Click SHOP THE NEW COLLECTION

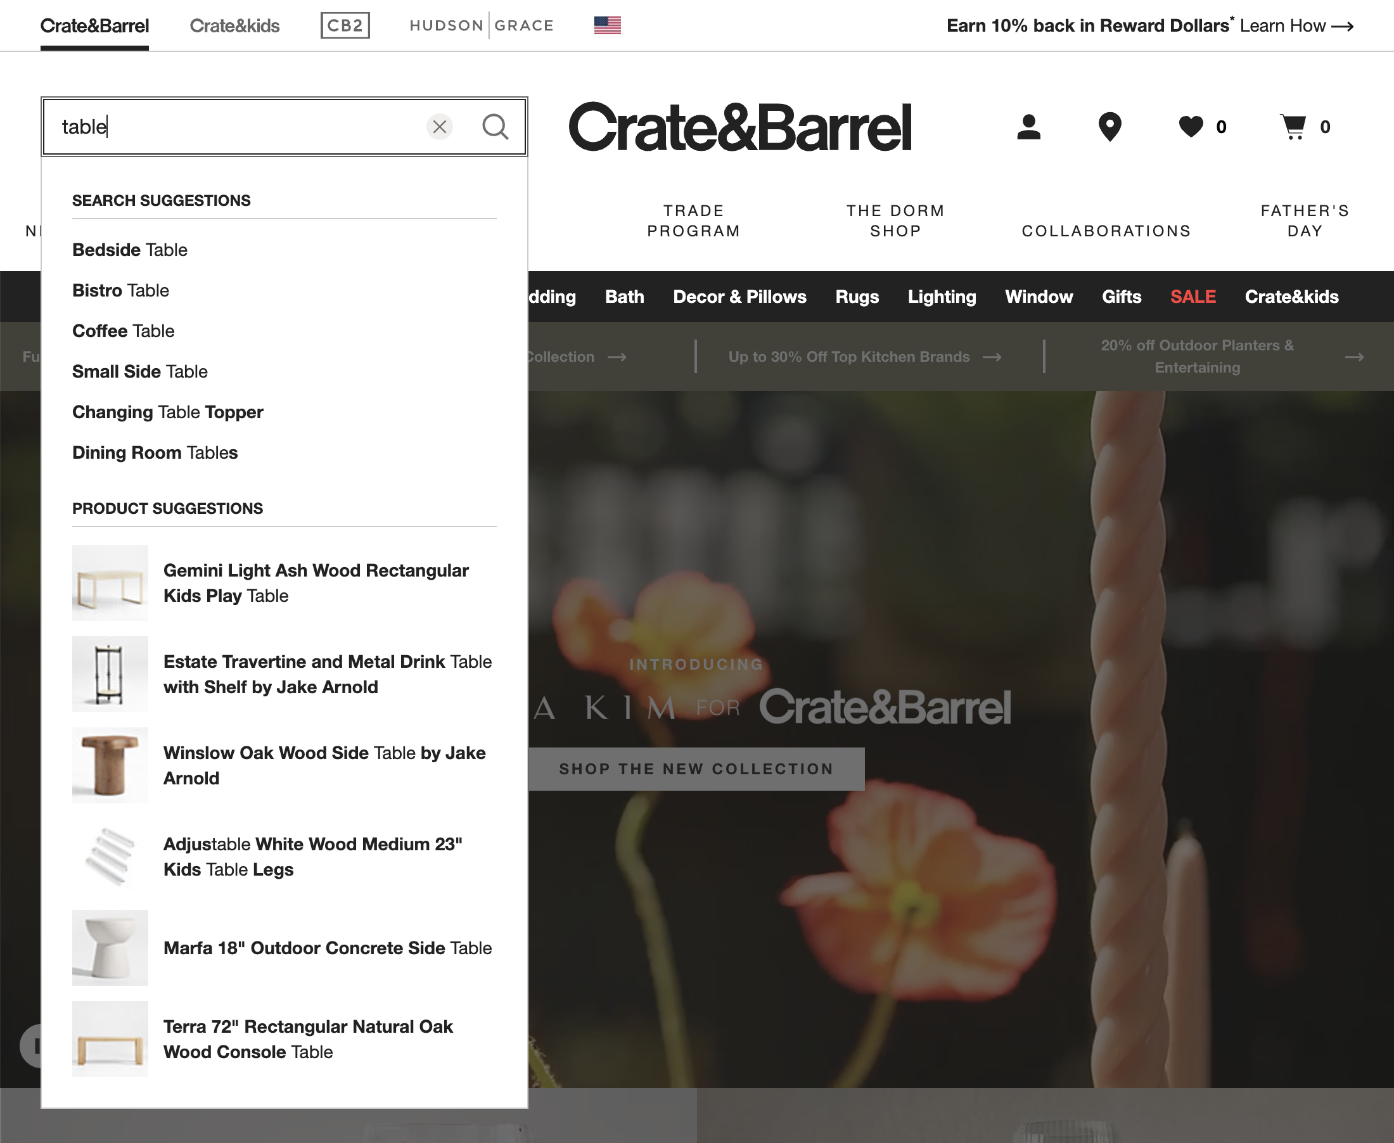(x=696, y=769)
